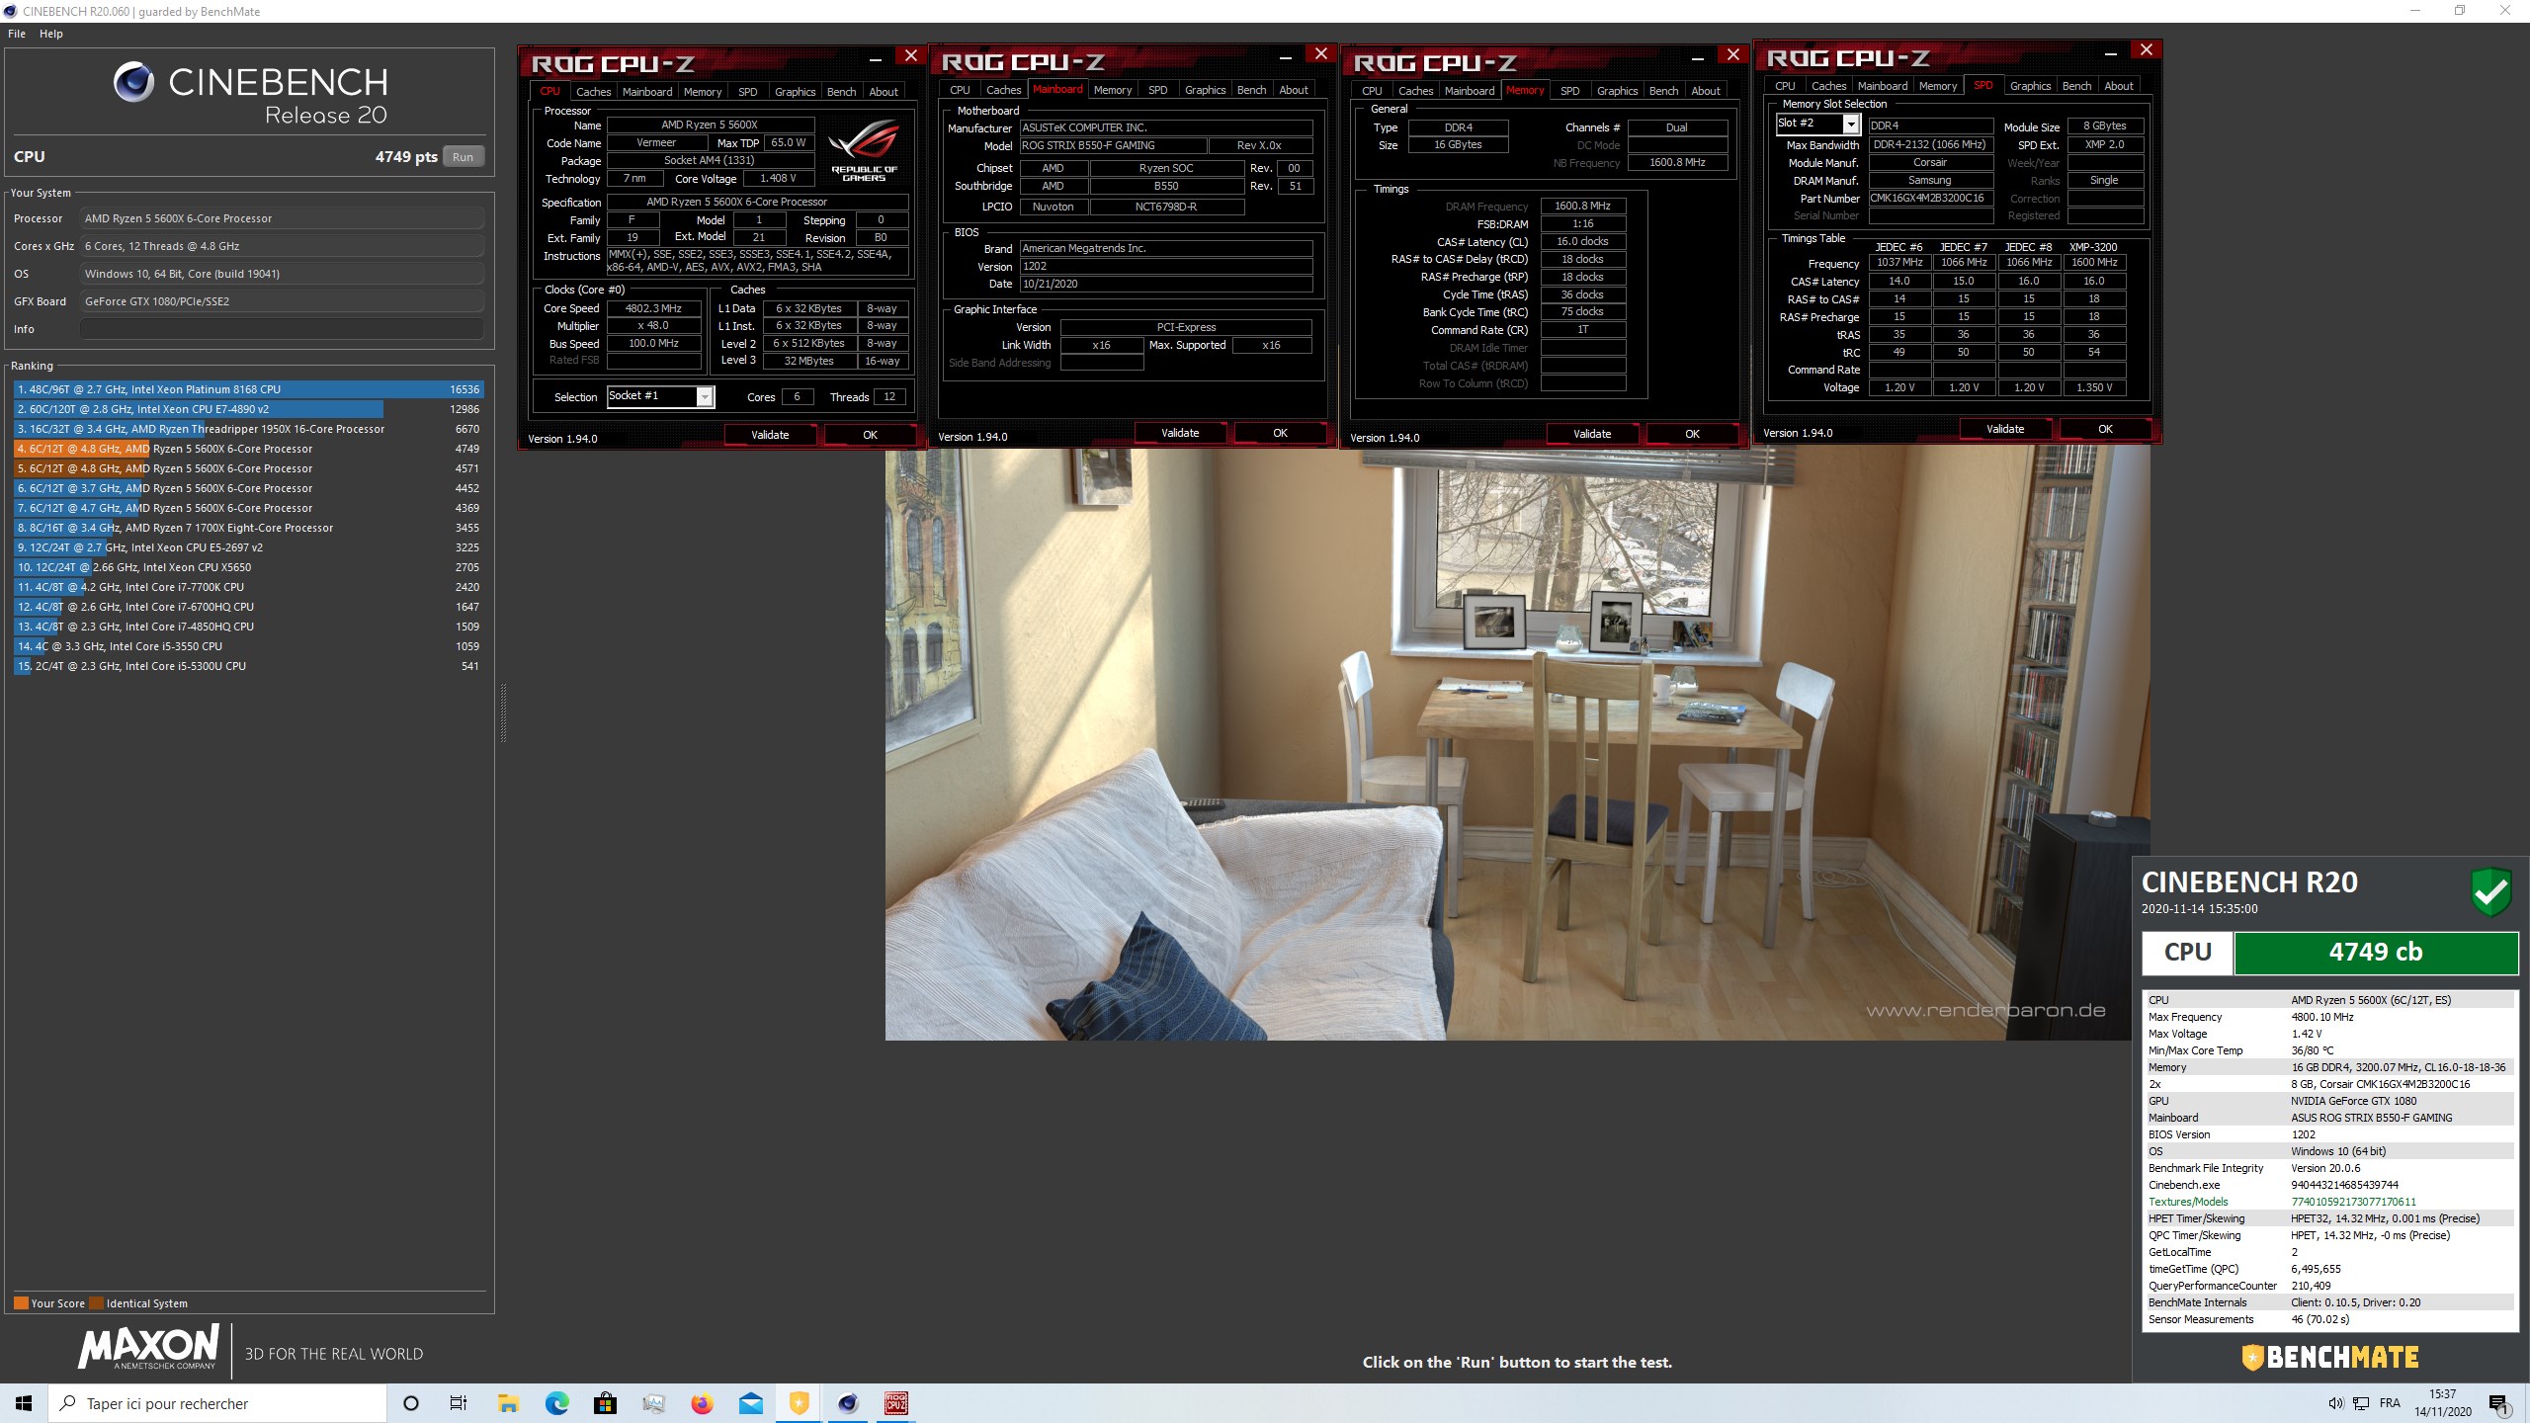Open Task View from the taskbar

pos(459,1403)
